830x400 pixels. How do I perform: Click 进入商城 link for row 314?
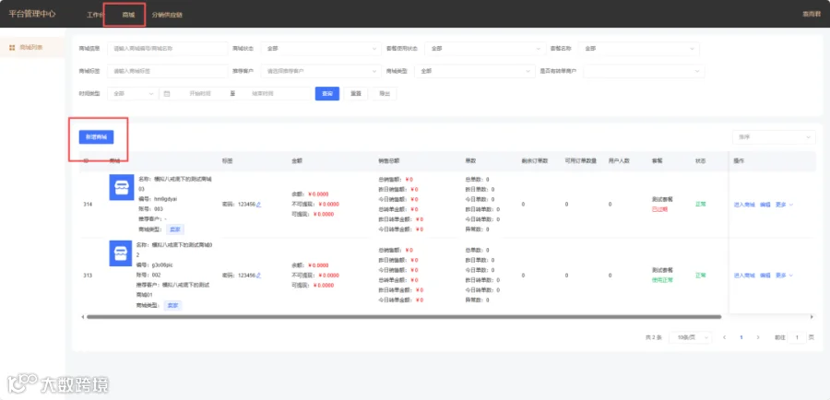[x=744, y=205]
